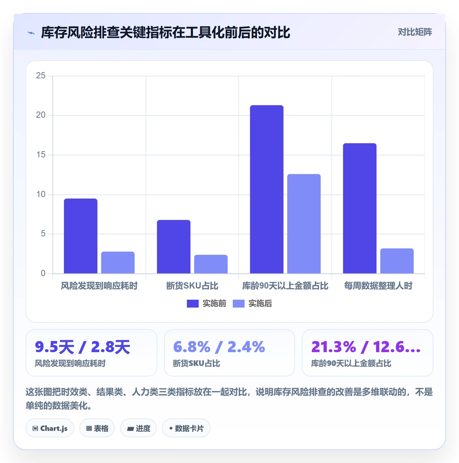Click the y-axis value 10
459x463 pixels.
[x=41, y=194]
